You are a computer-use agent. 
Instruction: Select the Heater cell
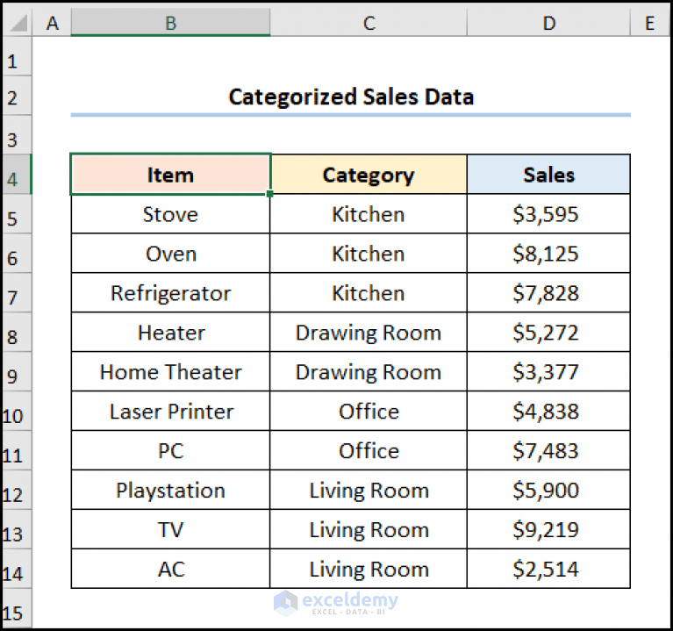pos(170,333)
